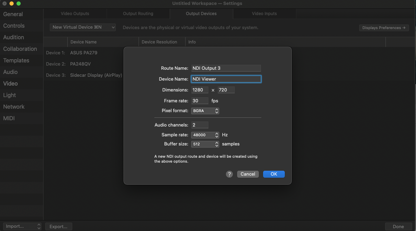Switch to the Video Outputs tab
Image resolution: width=416 pixels, height=231 pixels.
[75, 14]
